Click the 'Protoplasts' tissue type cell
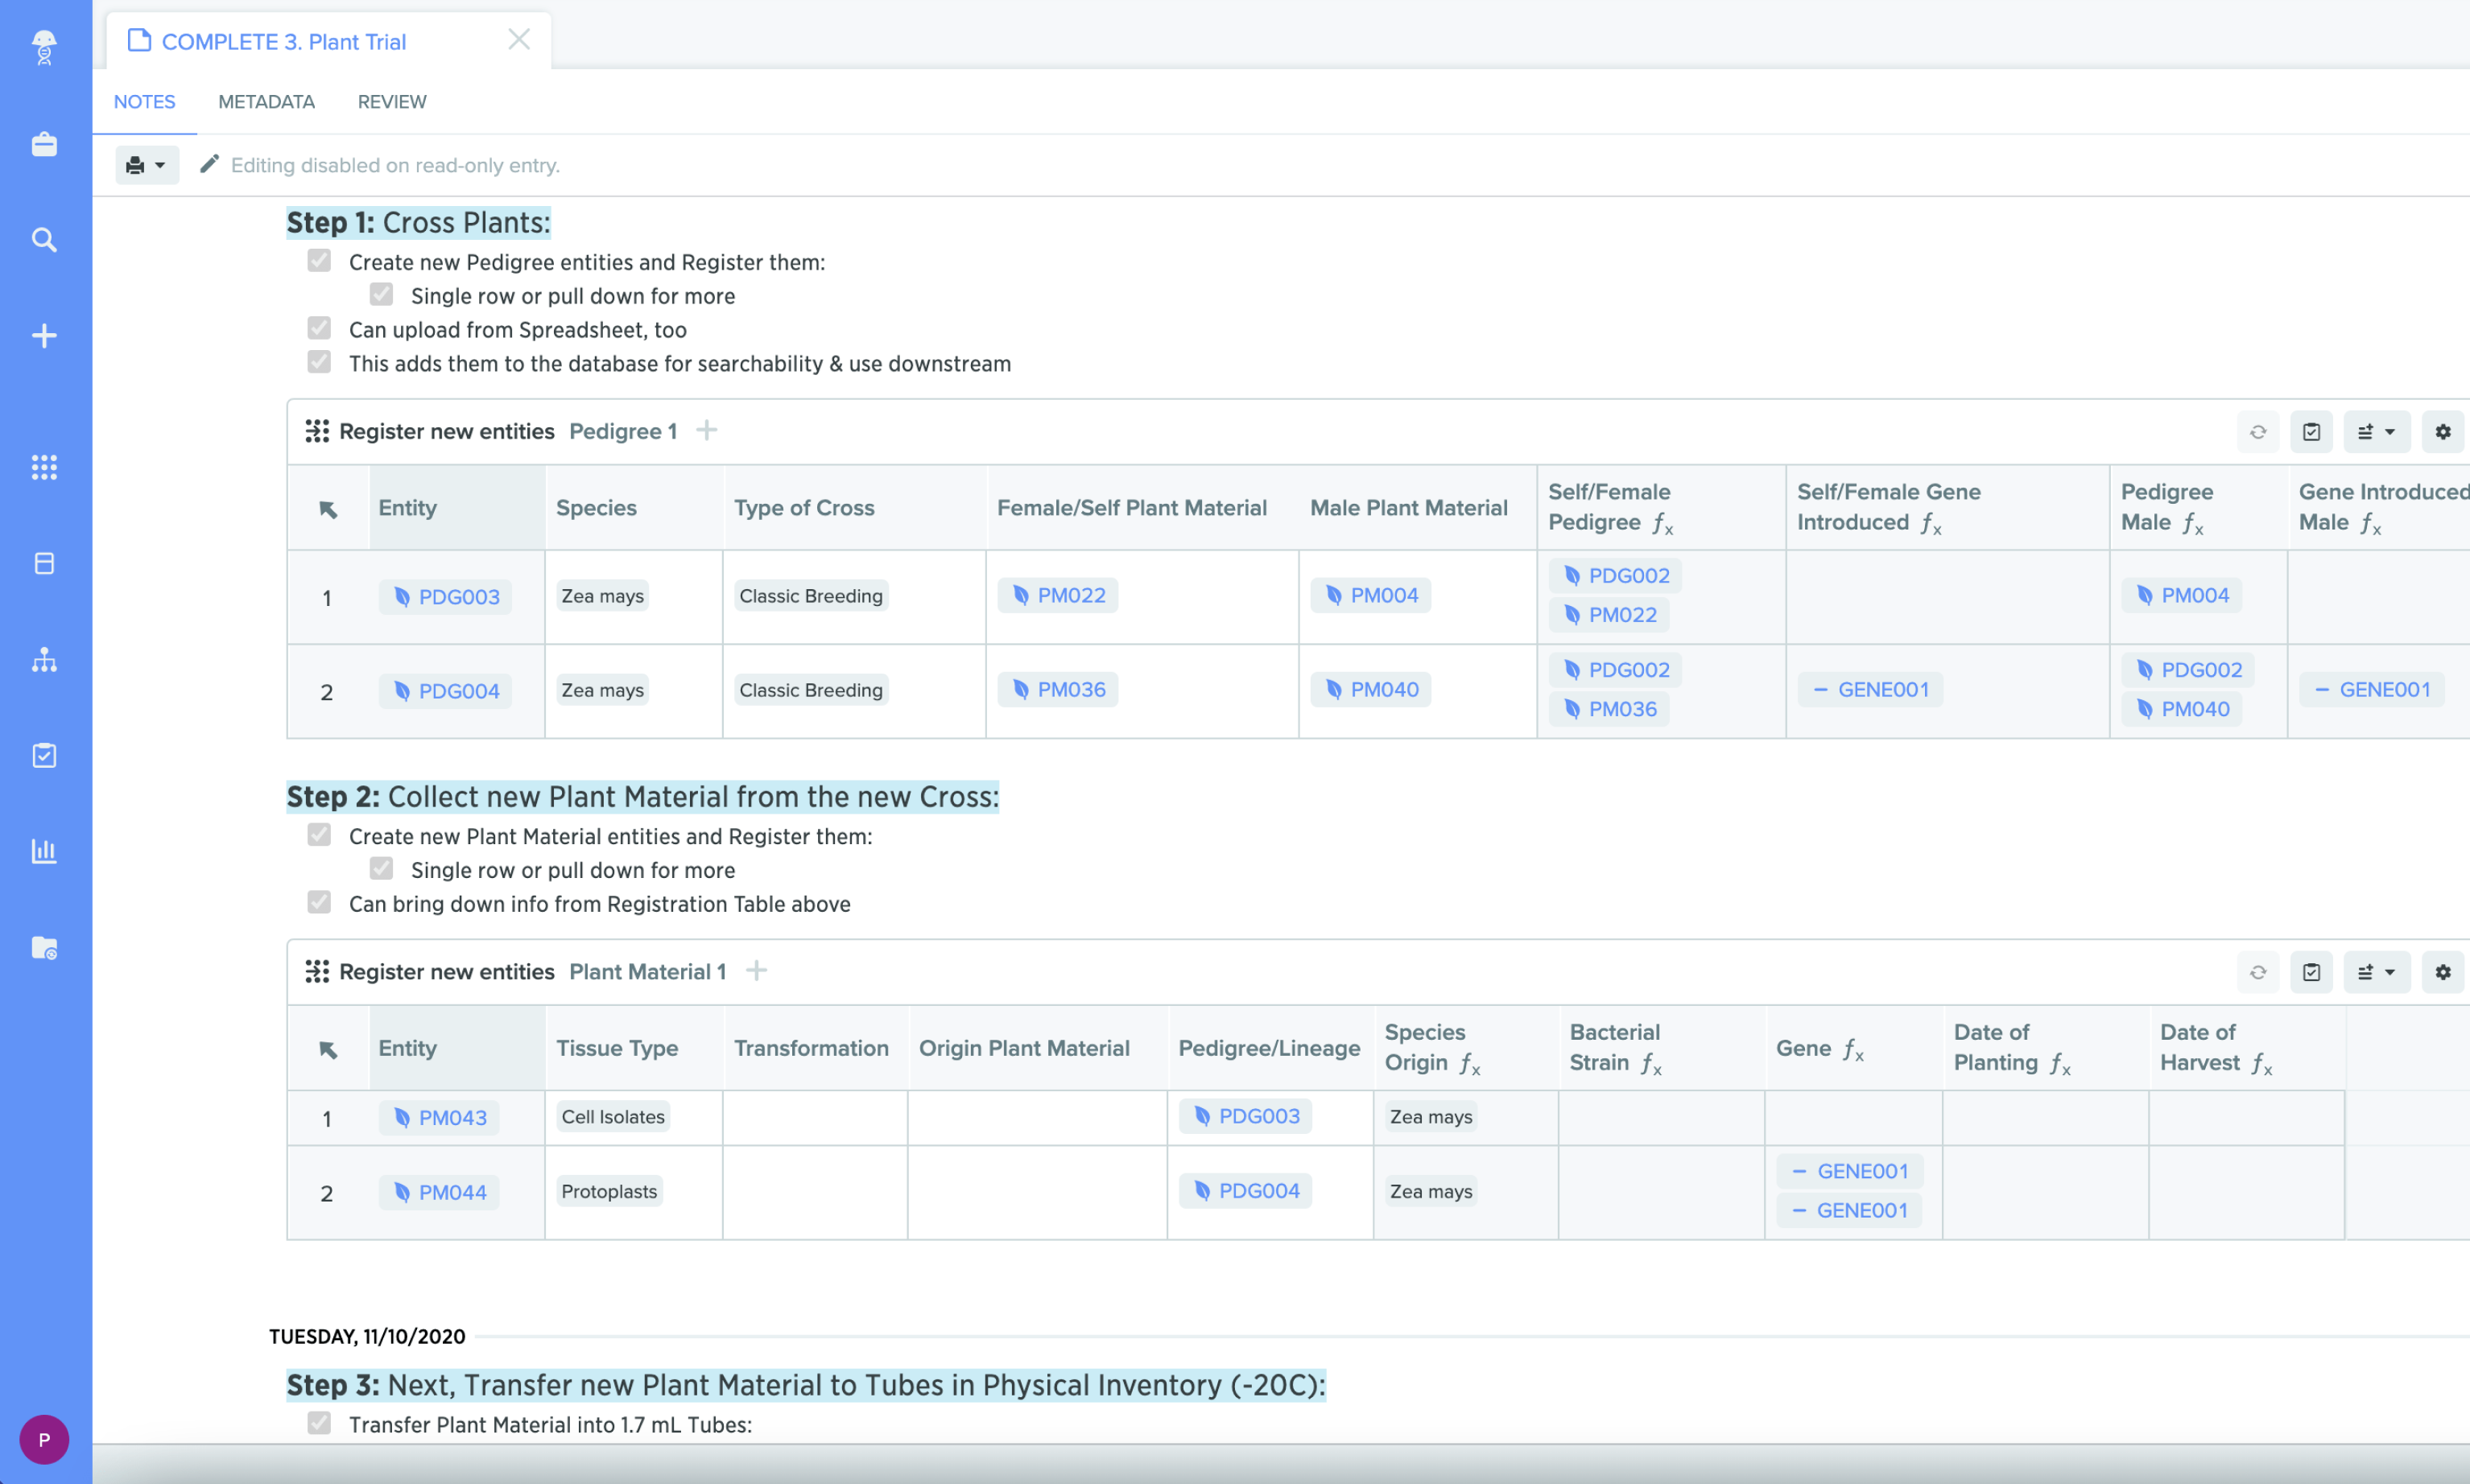This screenshot has height=1484, width=2470. [609, 1191]
